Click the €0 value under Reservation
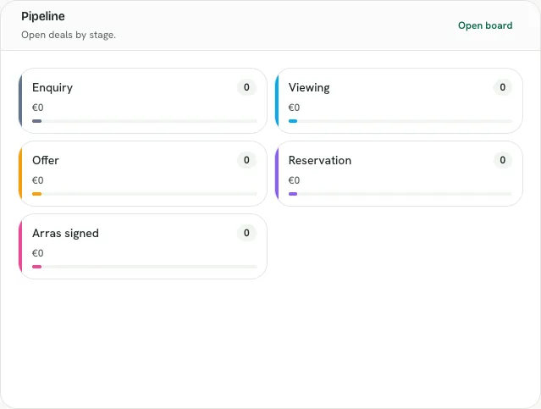 (x=295, y=180)
